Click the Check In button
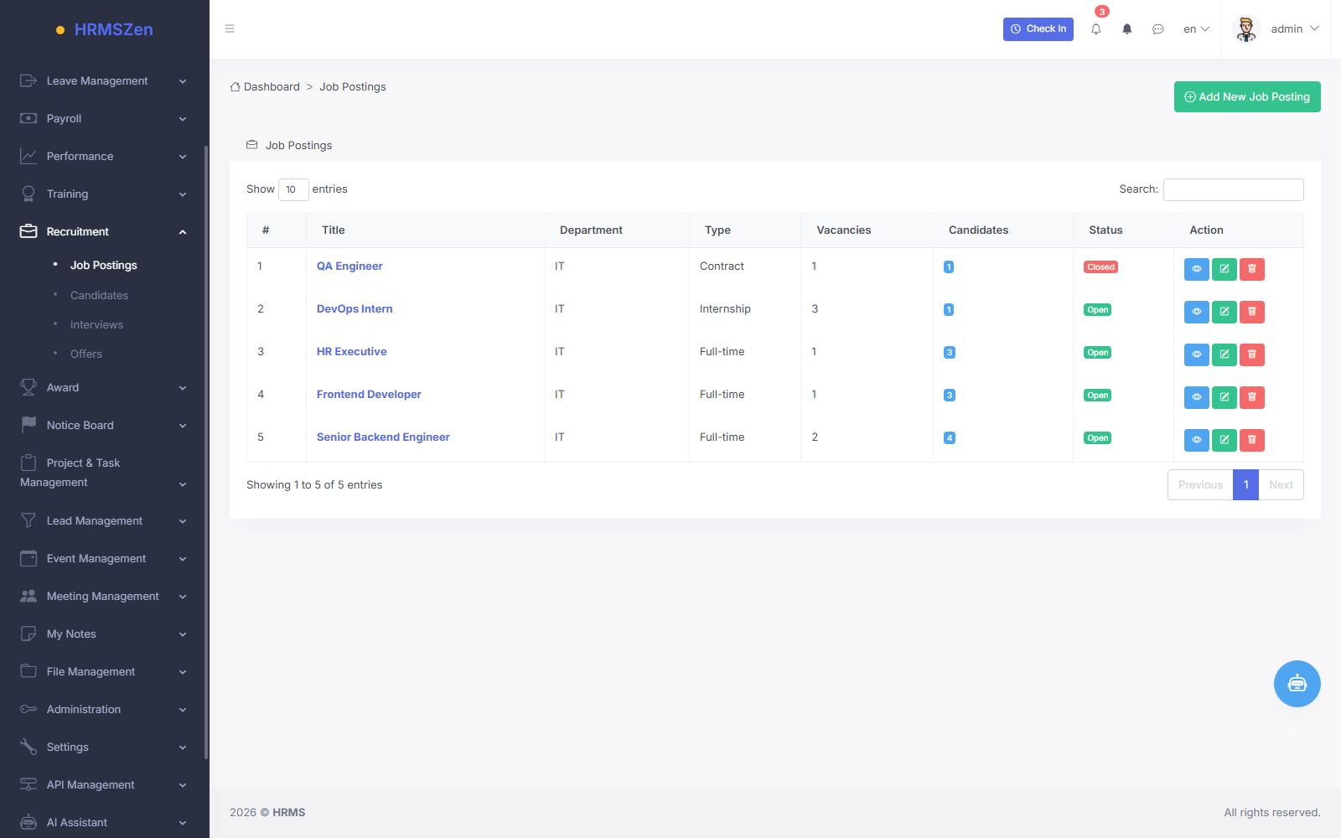This screenshot has width=1341, height=838. (x=1038, y=28)
